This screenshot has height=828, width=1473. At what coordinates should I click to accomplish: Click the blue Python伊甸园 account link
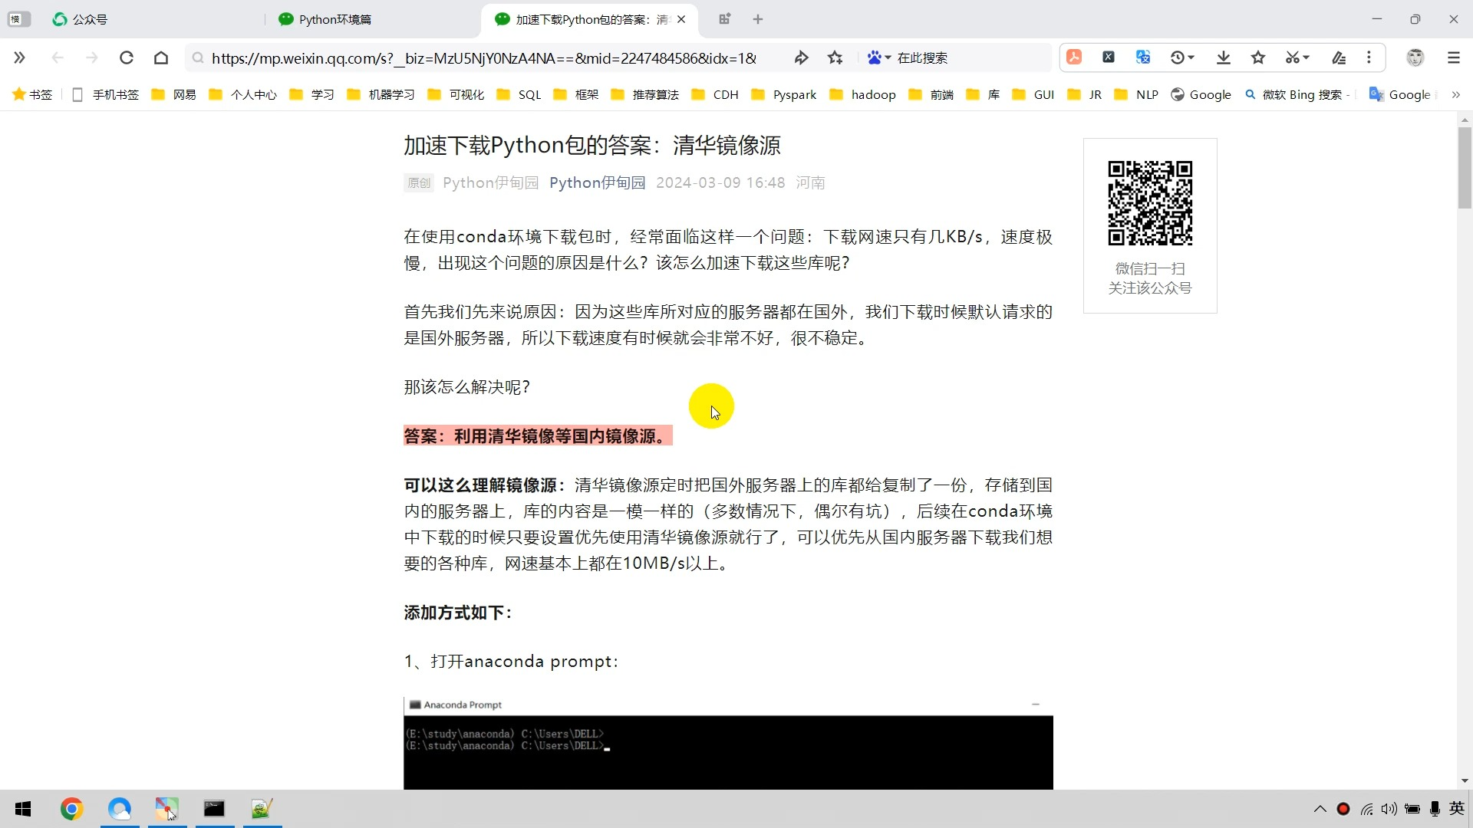tap(597, 182)
